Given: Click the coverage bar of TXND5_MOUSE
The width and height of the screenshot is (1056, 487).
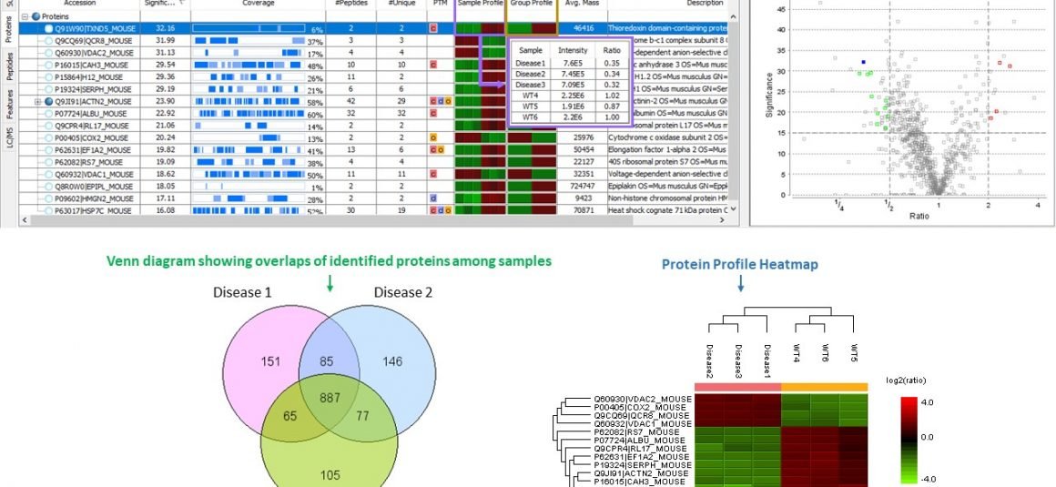Looking at the screenshot, I should pyautogui.click(x=249, y=29).
